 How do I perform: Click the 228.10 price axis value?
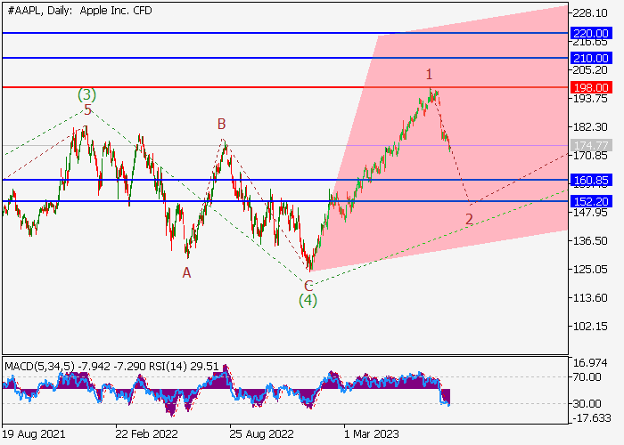coord(590,13)
